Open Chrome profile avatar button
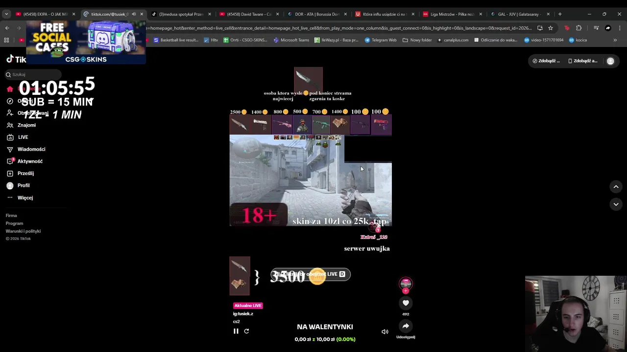The height and width of the screenshot is (352, 627). (x=608, y=28)
